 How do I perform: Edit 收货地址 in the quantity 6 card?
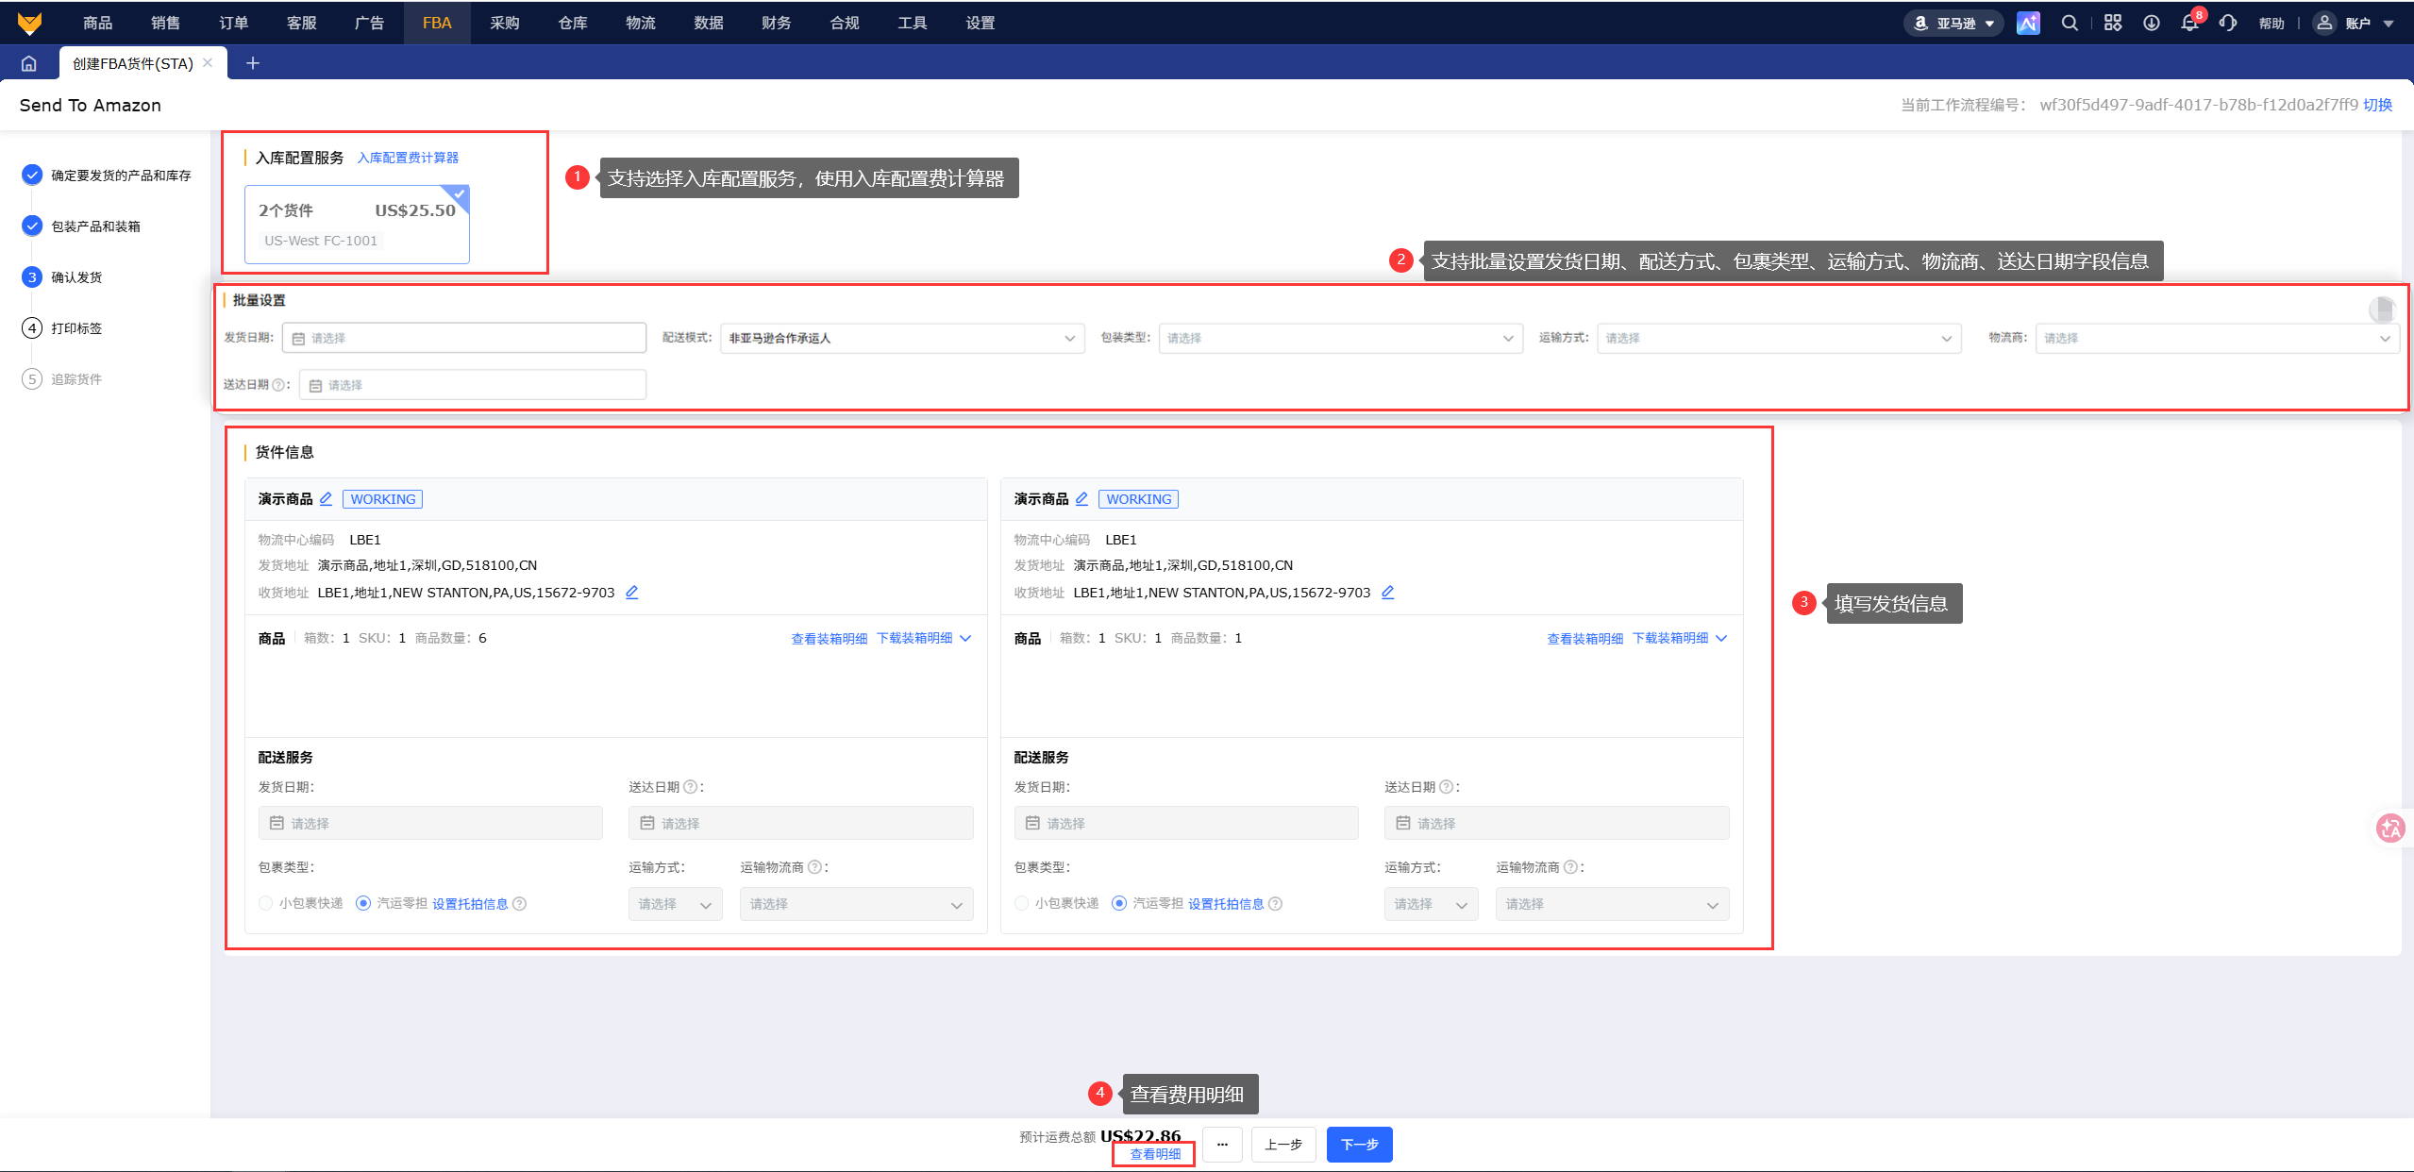point(632,592)
